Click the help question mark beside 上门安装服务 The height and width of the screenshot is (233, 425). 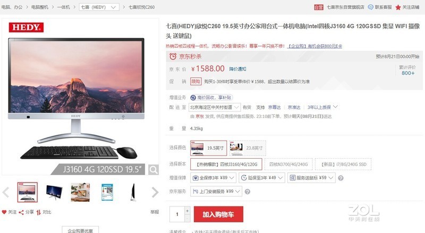tap(247, 192)
